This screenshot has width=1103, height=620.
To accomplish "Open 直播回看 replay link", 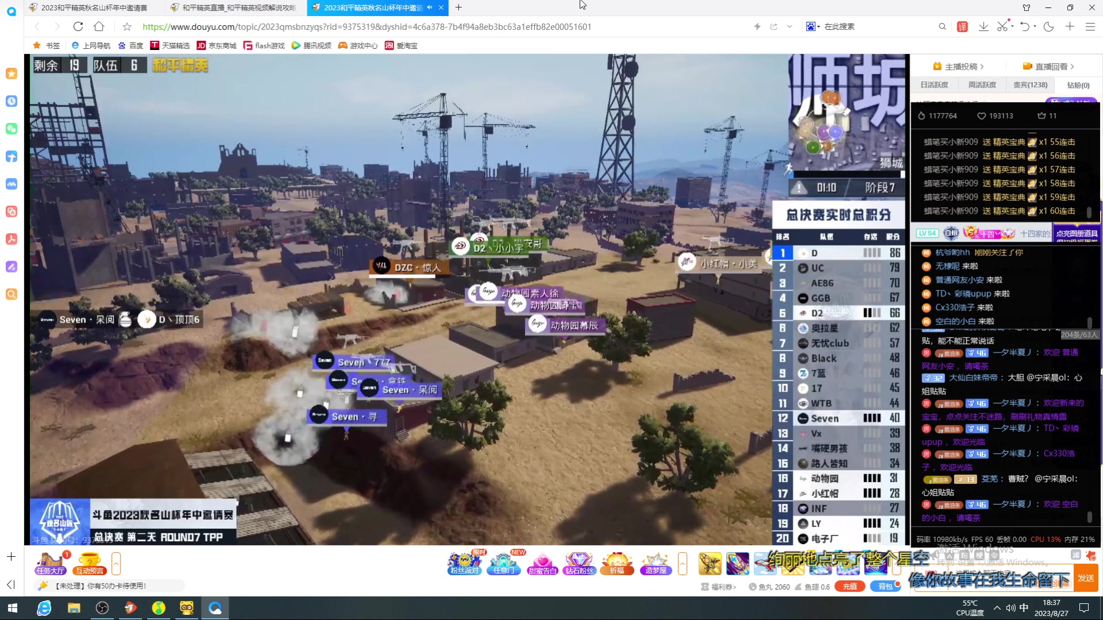I will [x=1048, y=67].
